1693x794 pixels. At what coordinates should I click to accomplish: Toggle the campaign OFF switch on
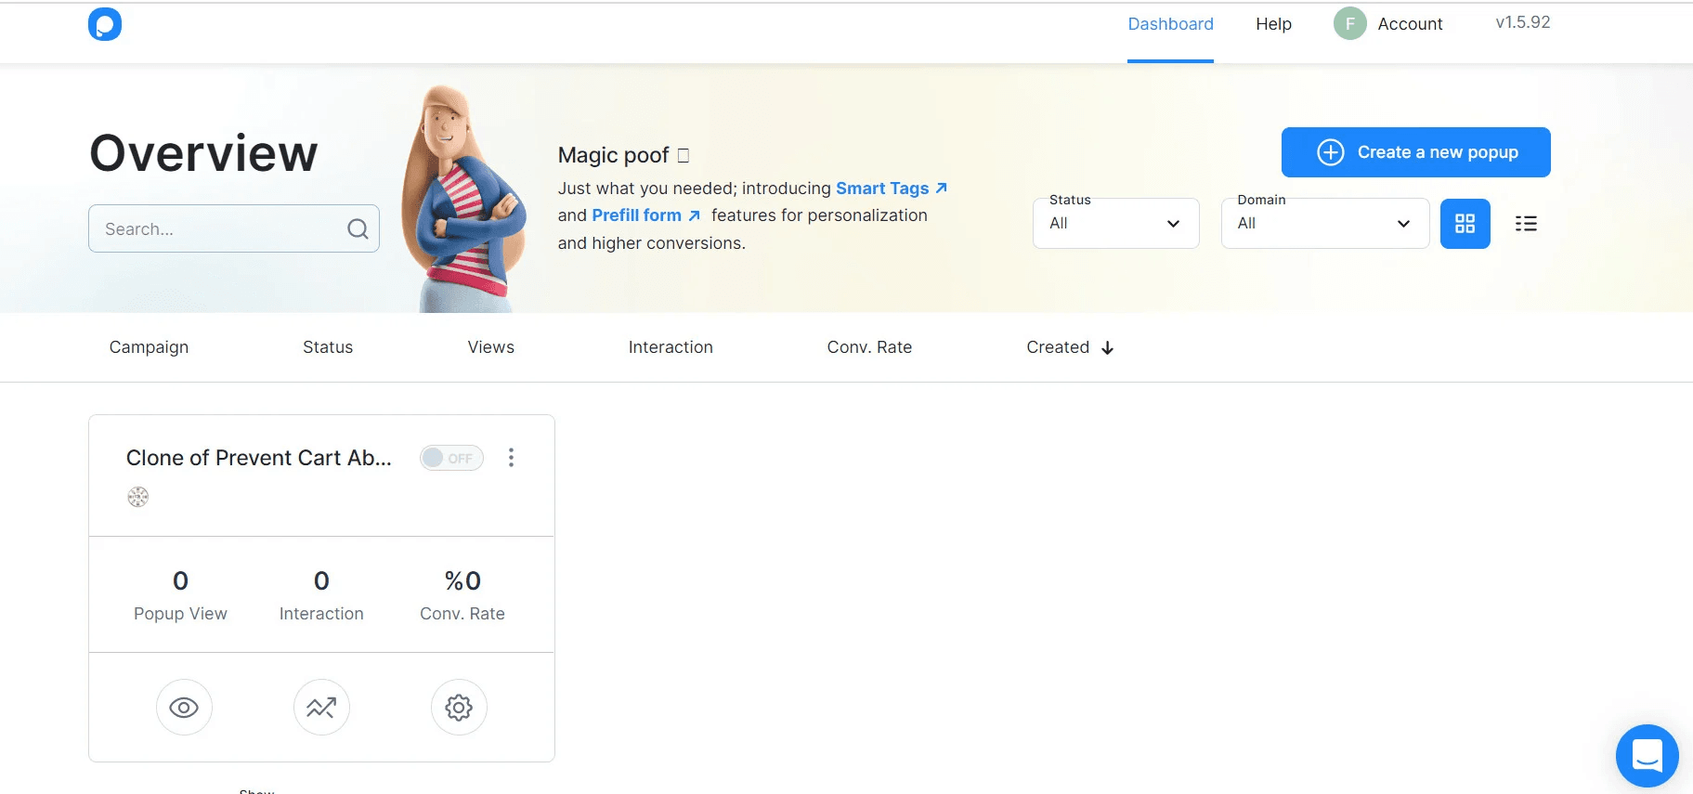pos(451,458)
